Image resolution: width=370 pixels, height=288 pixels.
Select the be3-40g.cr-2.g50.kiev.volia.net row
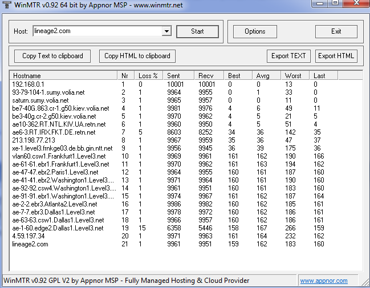[186, 116]
